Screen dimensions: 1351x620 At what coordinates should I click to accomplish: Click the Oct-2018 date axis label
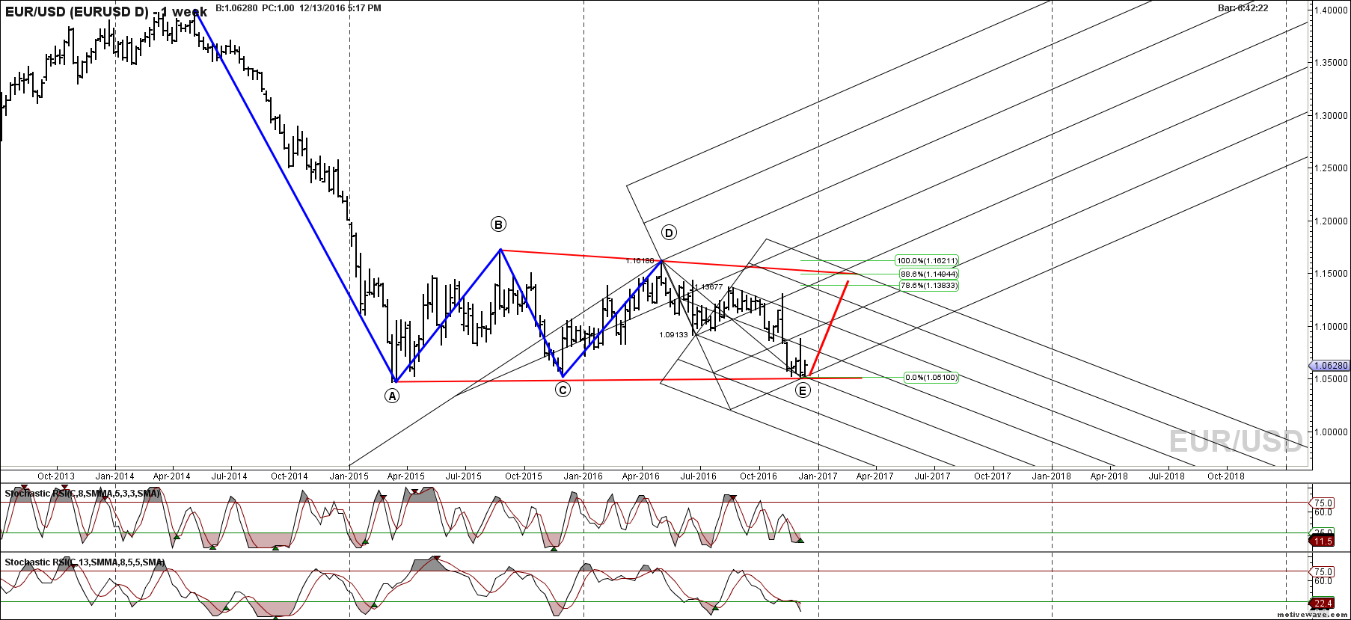tap(1225, 476)
